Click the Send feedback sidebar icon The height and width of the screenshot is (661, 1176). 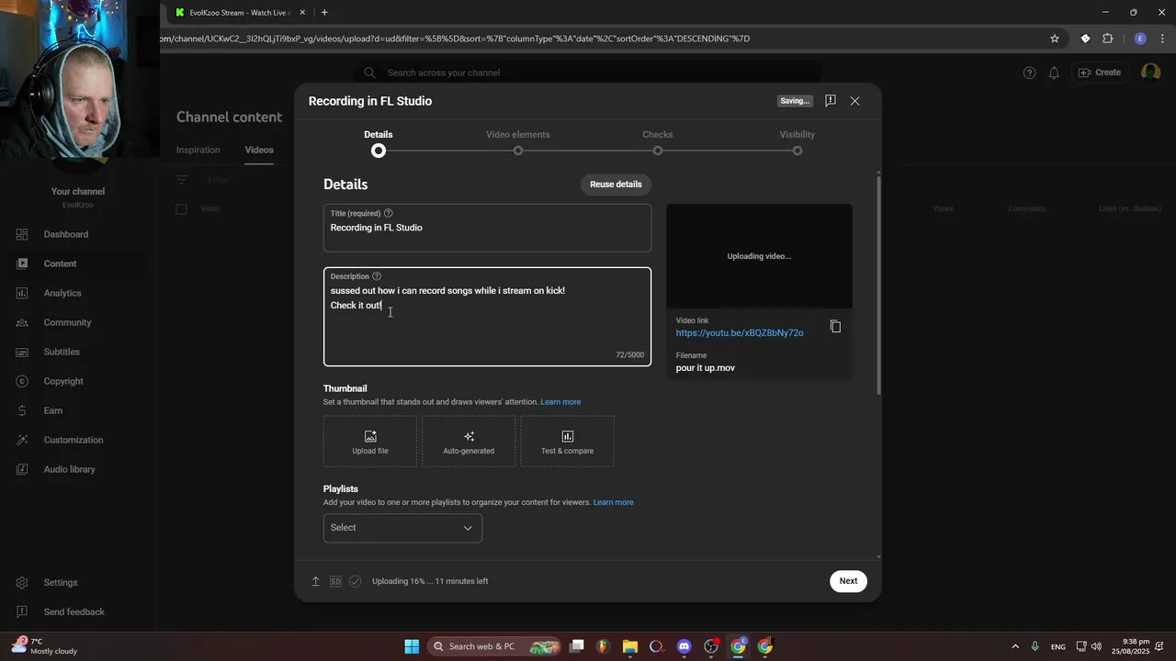coord(22,611)
